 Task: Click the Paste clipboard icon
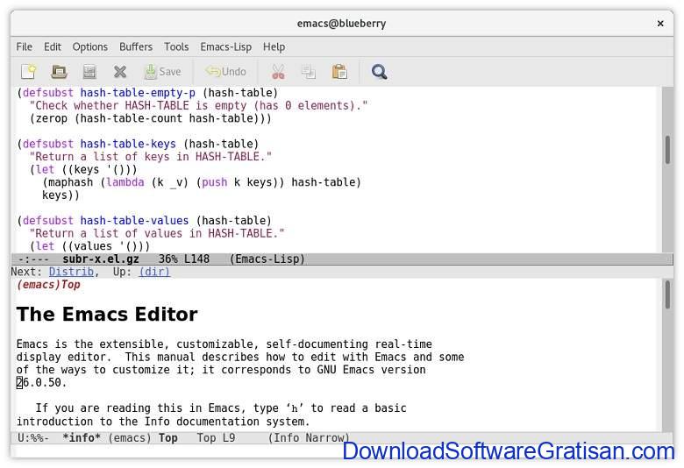point(339,72)
